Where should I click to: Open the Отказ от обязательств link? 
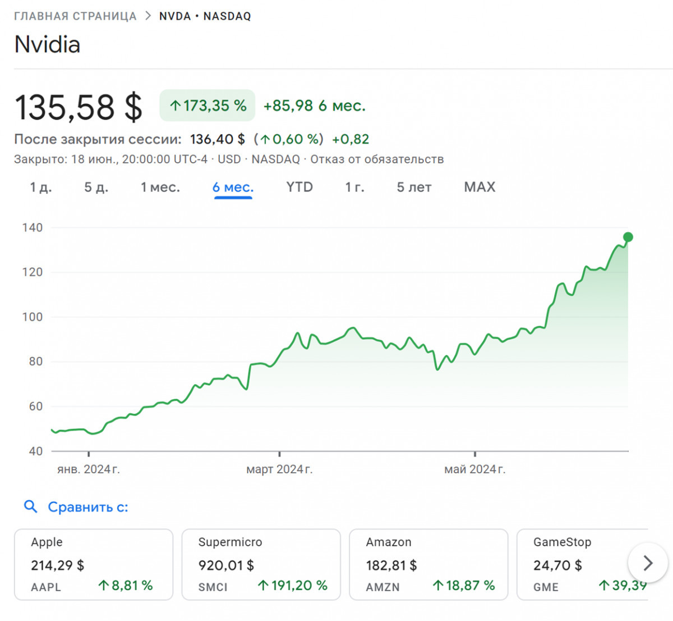377,159
